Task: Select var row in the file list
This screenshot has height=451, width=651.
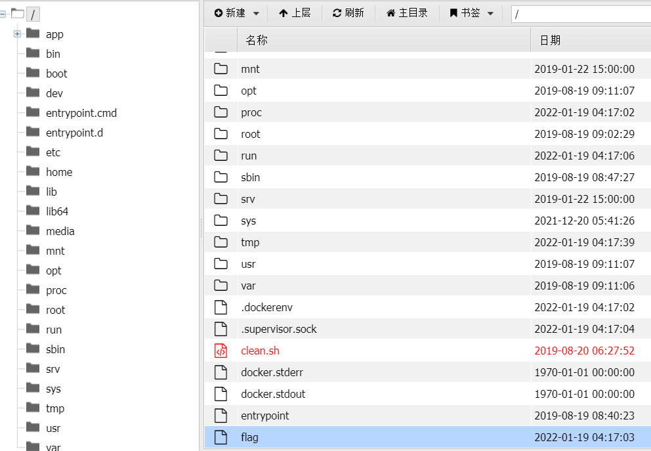Action: point(428,286)
